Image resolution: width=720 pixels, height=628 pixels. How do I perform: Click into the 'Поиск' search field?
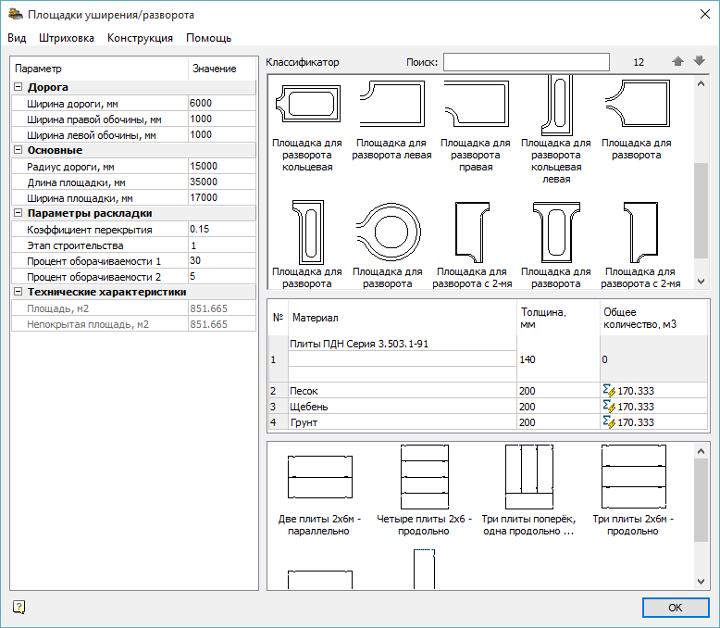click(526, 62)
